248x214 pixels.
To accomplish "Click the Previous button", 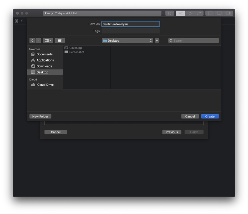I will [172, 132].
